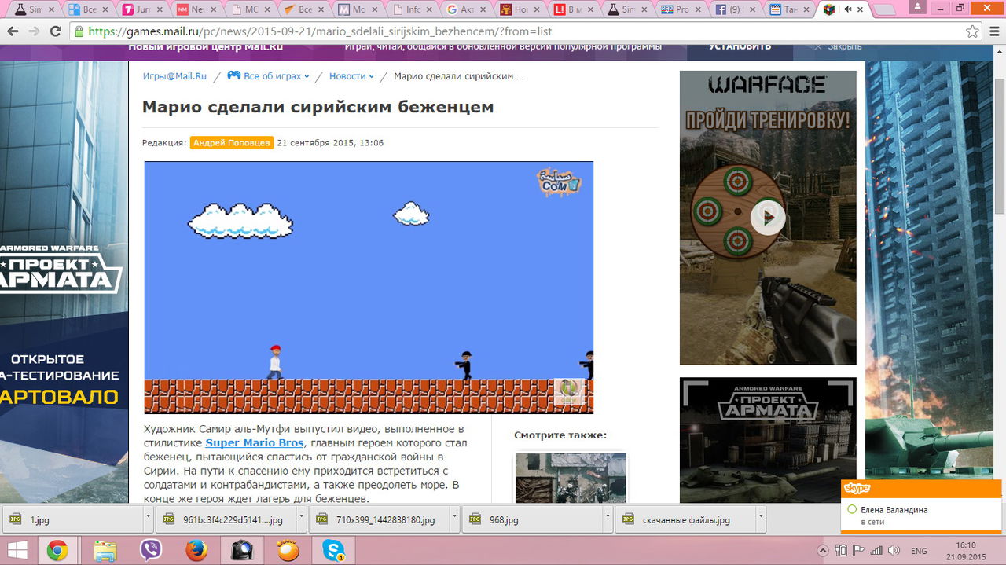
Task: Open author Андрей Поповцев's profile tag
Action: click(x=232, y=143)
